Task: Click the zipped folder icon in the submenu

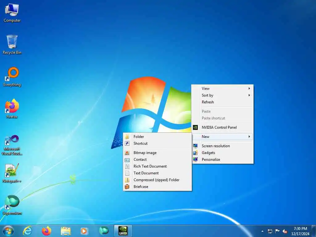Action: tap(127, 180)
